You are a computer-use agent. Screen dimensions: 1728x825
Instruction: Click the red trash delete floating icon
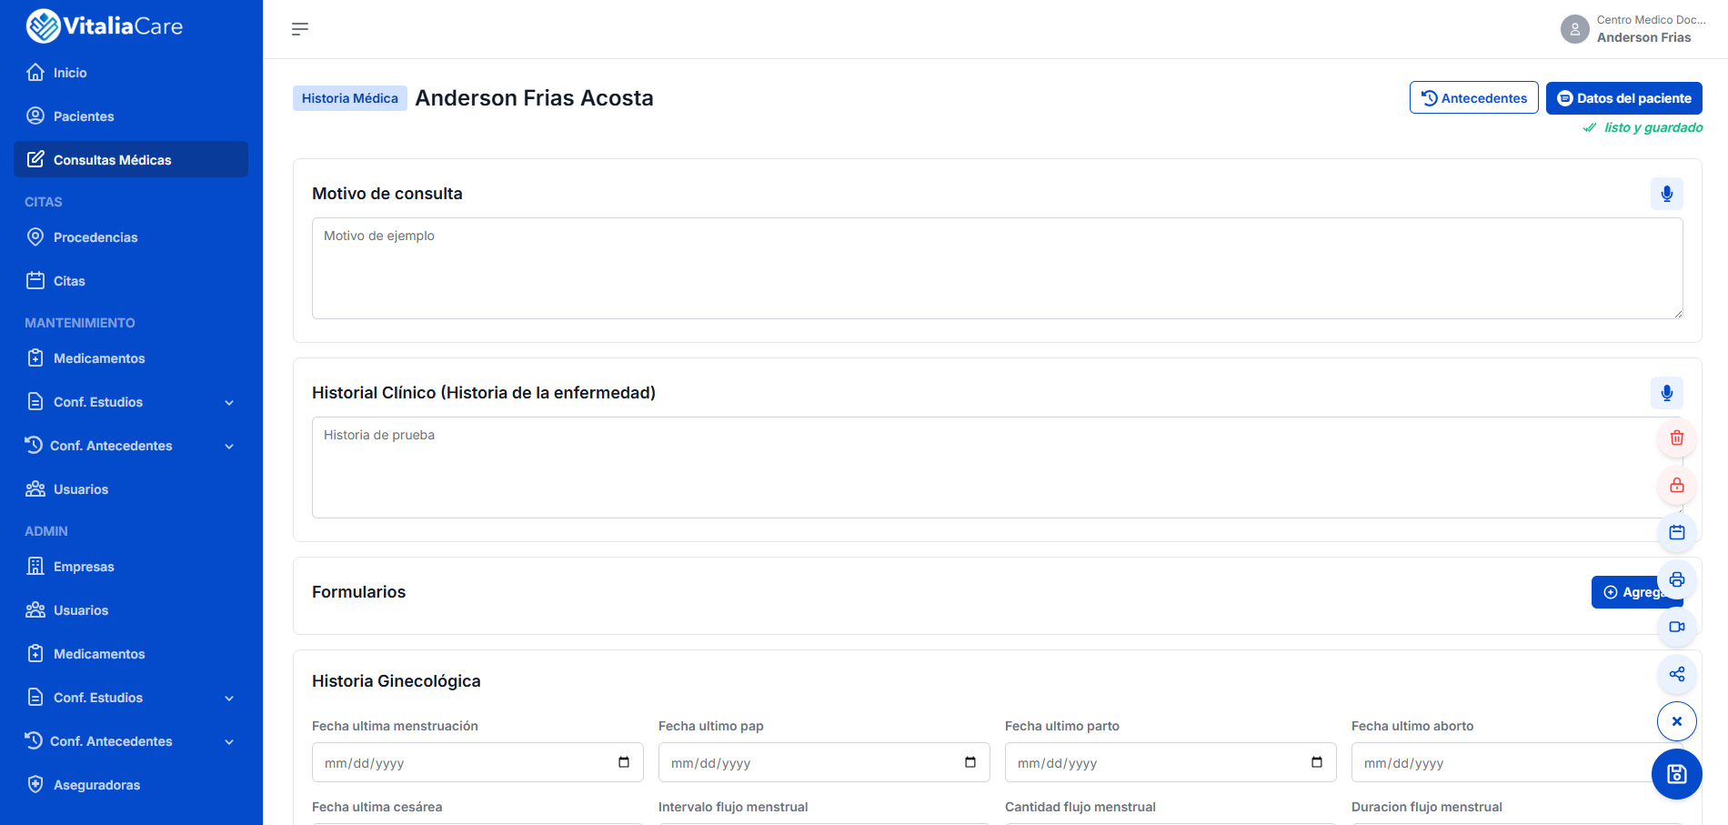pos(1677,438)
